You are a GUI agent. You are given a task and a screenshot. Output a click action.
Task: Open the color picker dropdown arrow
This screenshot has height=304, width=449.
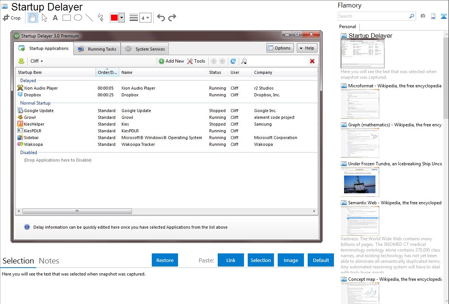pyautogui.click(x=122, y=18)
